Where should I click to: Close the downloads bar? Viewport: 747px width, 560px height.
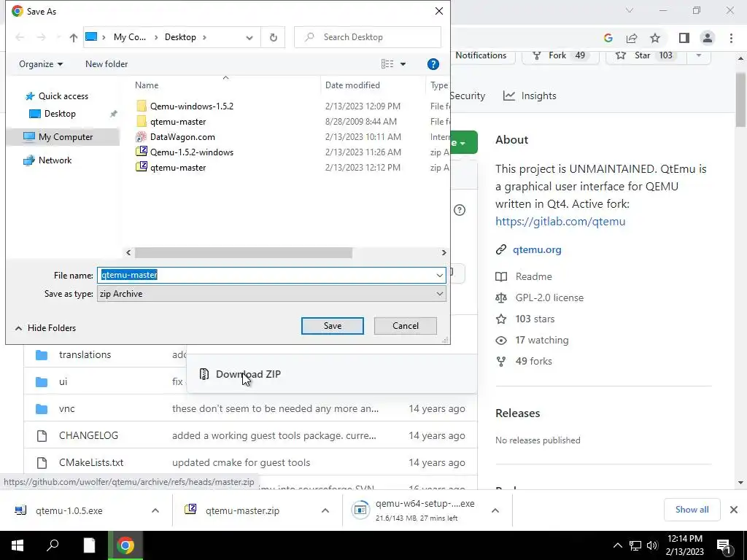point(734,510)
